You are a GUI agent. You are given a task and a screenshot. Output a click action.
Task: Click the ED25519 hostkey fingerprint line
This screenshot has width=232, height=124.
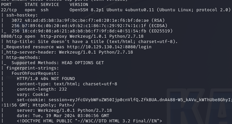(92, 31)
